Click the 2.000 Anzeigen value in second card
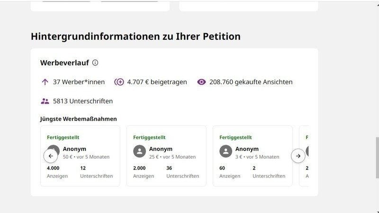This screenshot has height=213, width=379. click(140, 168)
